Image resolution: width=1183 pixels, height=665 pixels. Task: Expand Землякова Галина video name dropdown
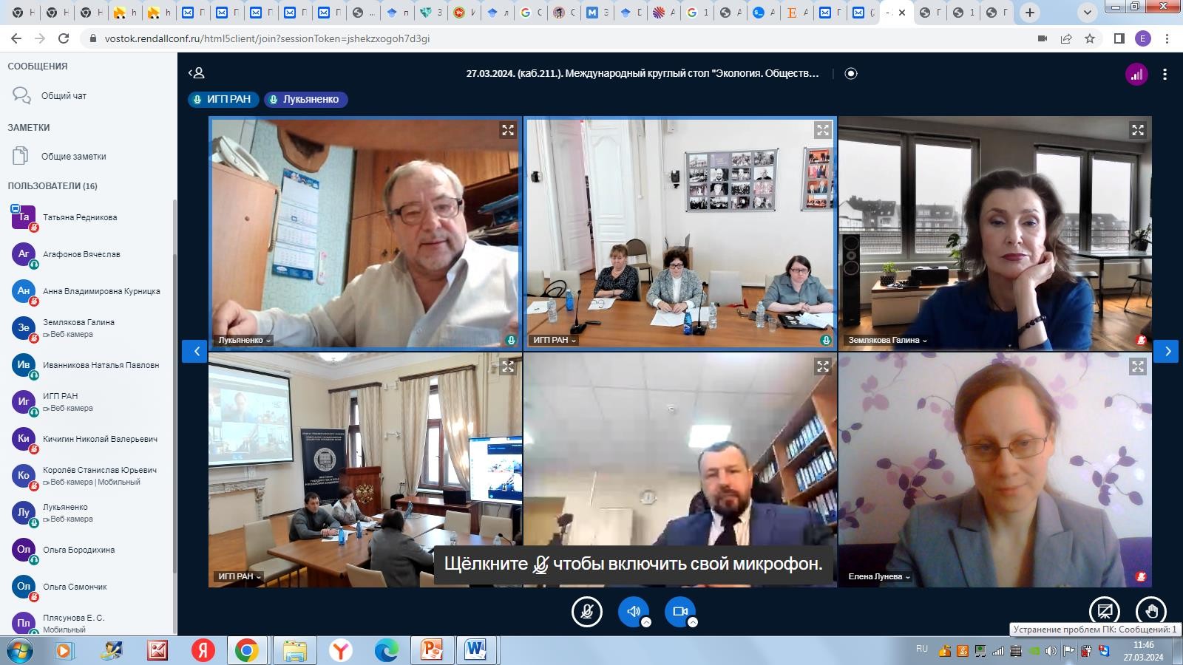click(x=887, y=341)
